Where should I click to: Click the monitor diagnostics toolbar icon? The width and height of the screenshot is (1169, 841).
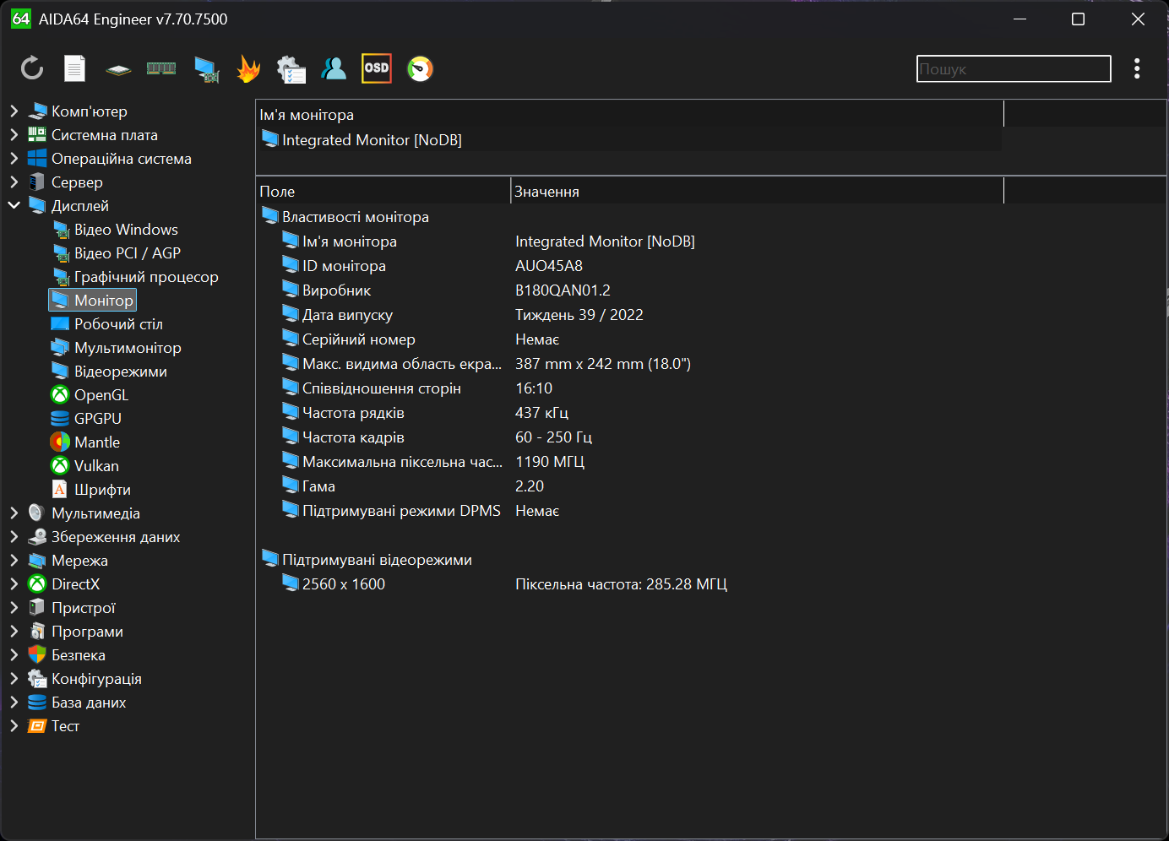click(x=206, y=69)
